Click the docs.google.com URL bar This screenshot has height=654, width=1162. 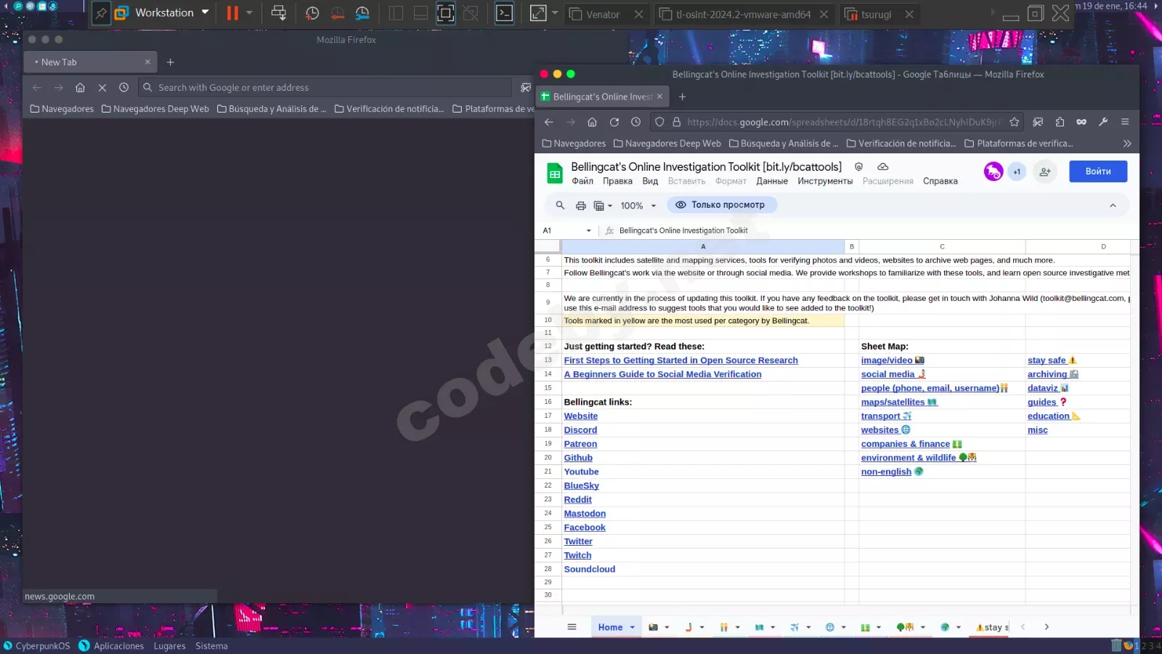pyautogui.click(x=835, y=122)
